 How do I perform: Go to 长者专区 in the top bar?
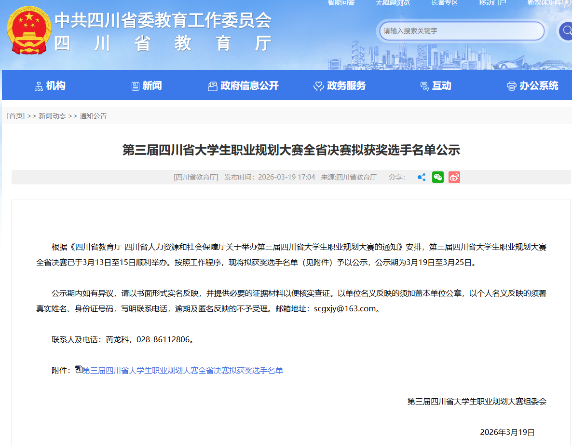[x=444, y=3]
